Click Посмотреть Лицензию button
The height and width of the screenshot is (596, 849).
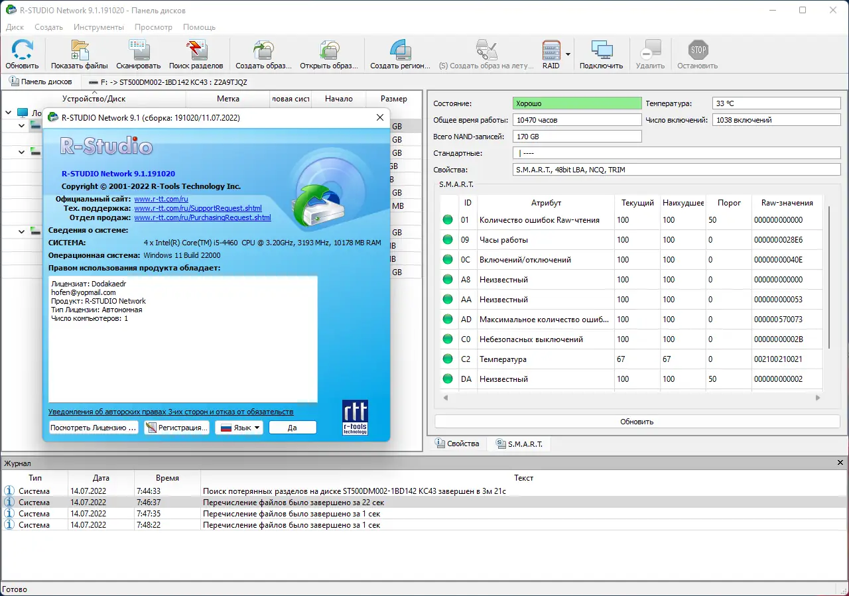[x=94, y=428]
